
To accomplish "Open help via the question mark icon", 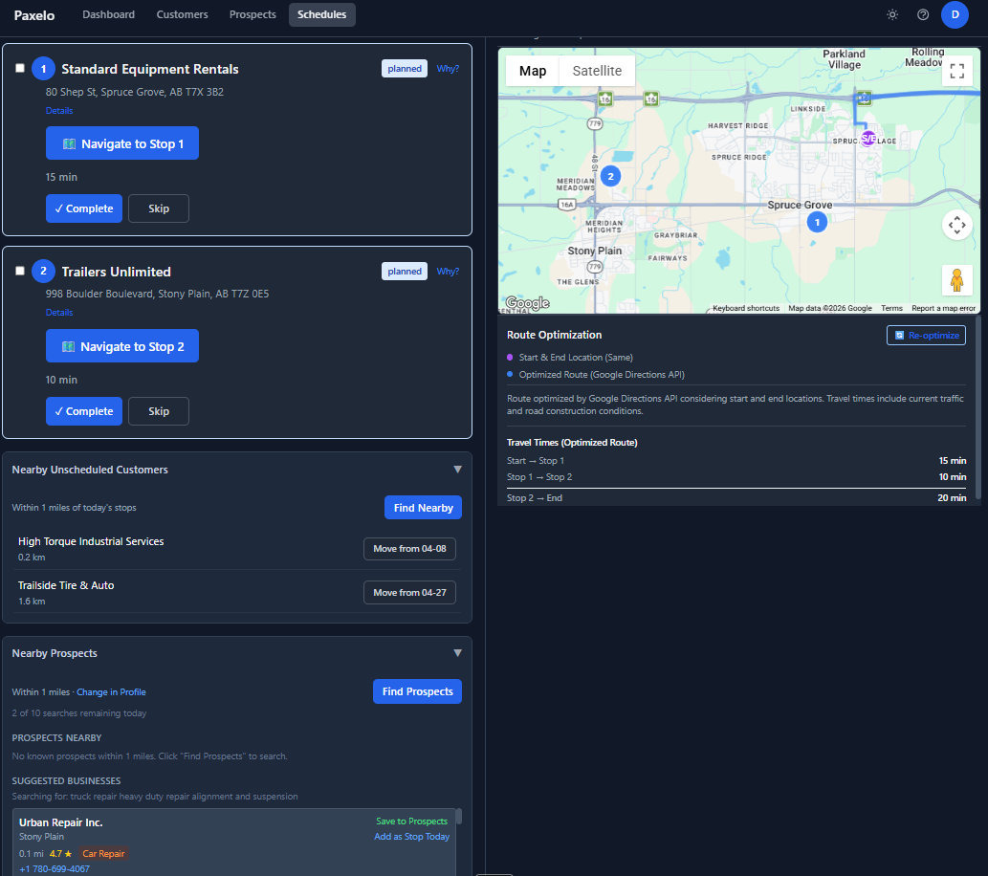I will tap(922, 14).
